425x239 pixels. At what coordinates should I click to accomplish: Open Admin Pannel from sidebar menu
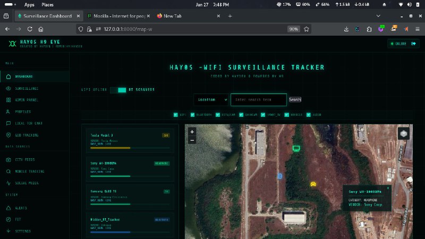27,100
